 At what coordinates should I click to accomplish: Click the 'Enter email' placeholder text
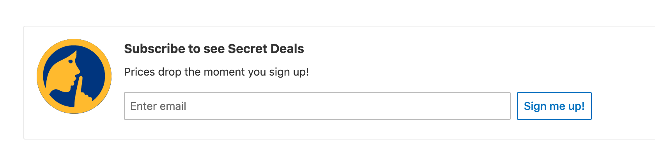[x=158, y=106]
